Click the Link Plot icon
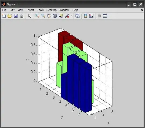The width and height of the screenshot is (145, 128). (x=78, y=16)
